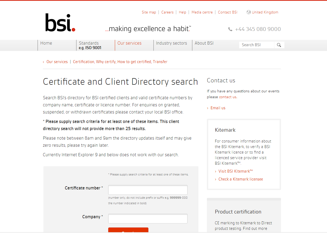The image size is (327, 233).
Task: Select Our services in the navigation bar
Action: click(x=129, y=43)
